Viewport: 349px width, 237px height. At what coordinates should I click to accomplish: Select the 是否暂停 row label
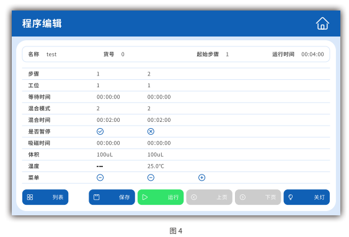pyautogui.click(x=39, y=131)
